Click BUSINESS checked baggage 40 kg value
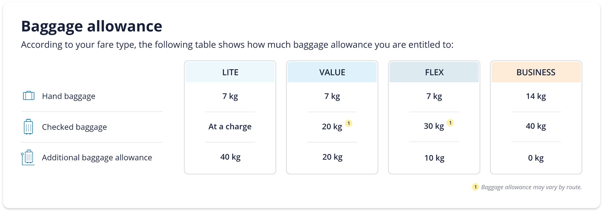603x212 pixels. (x=536, y=126)
